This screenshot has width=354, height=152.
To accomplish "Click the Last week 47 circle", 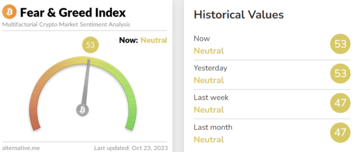I will tap(340, 103).
